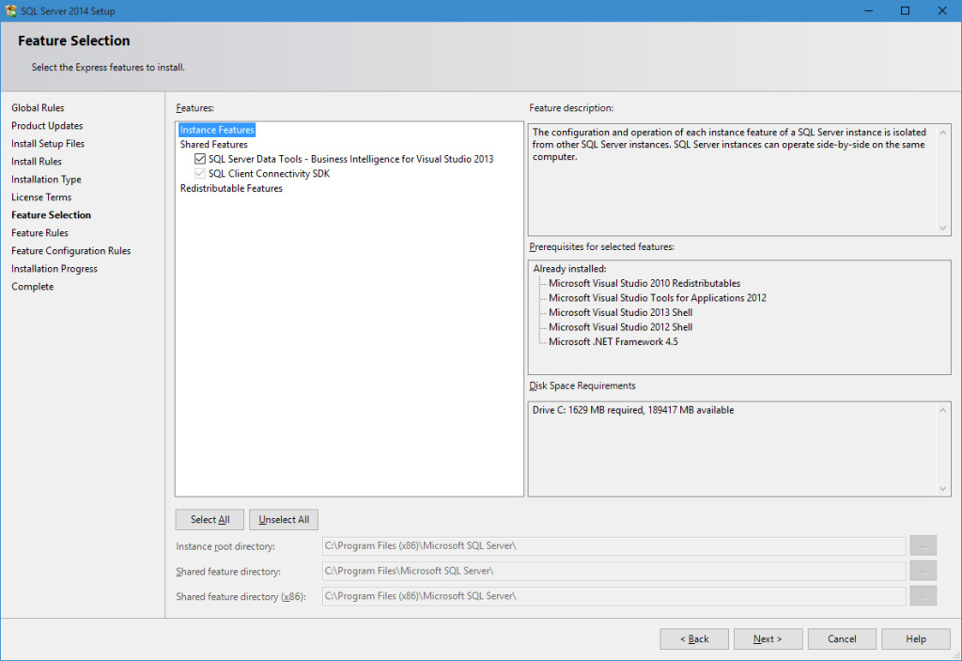The width and height of the screenshot is (962, 661).
Task: Click Instance root directory field
Action: click(613, 546)
